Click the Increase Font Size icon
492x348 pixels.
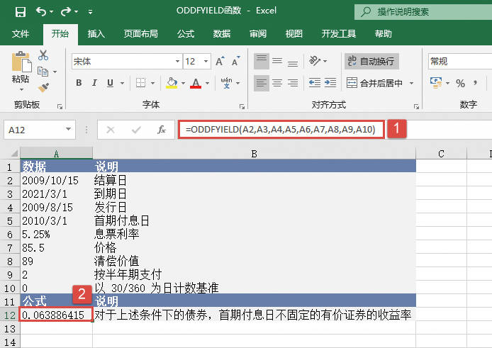click(220, 62)
